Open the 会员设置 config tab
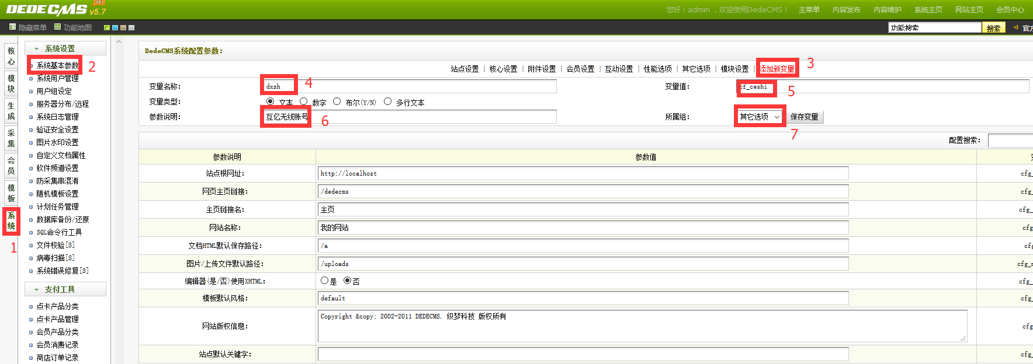The height and width of the screenshot is (364, 1033). pos(580,69)
